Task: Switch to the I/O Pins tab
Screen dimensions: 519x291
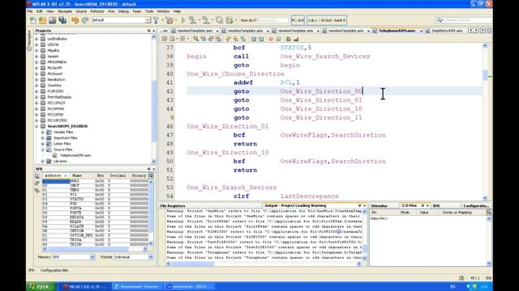Action: click(410, 205)
